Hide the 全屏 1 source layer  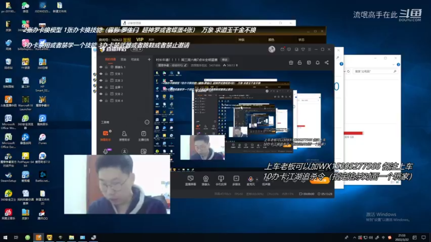pyautogui.click(x=101, y=87)
